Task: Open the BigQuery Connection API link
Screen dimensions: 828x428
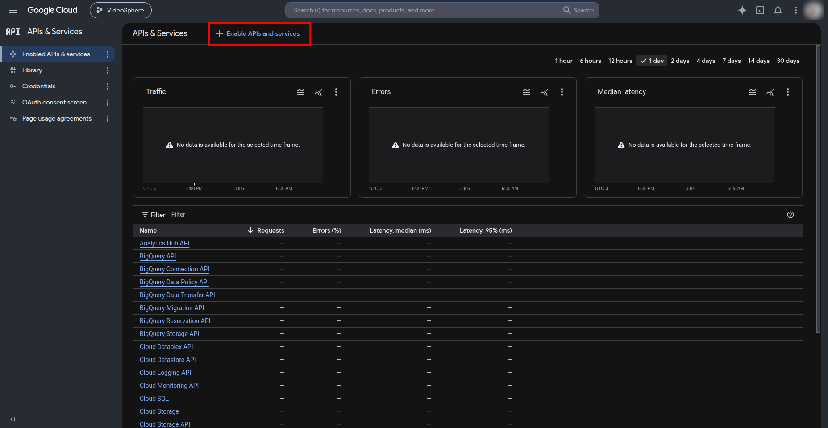Action: point(174,269)
